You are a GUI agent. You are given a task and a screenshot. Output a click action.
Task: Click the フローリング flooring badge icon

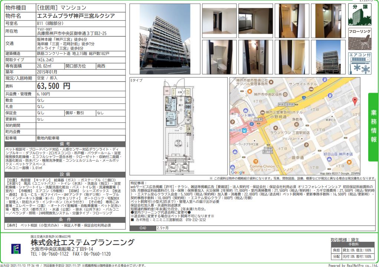pyautogui.click(x=360, y=39)
